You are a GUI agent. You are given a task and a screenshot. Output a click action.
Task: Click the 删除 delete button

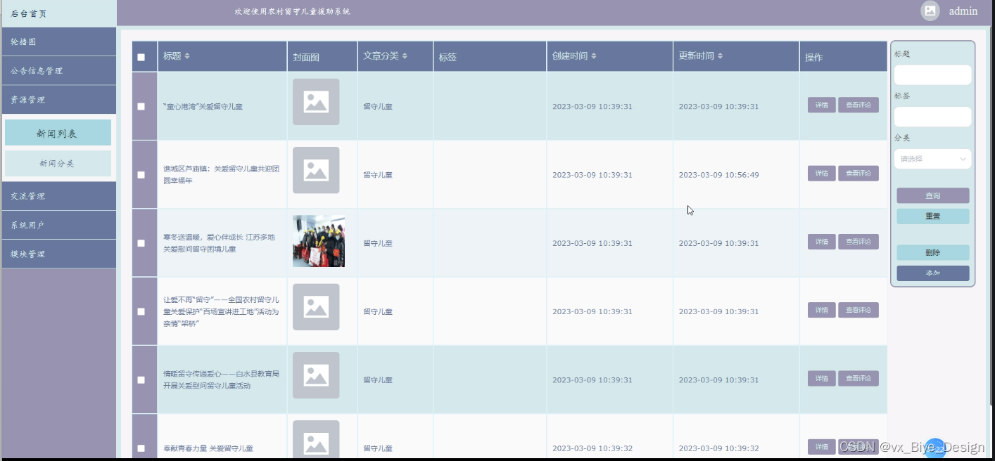click(x=932, y=252)
